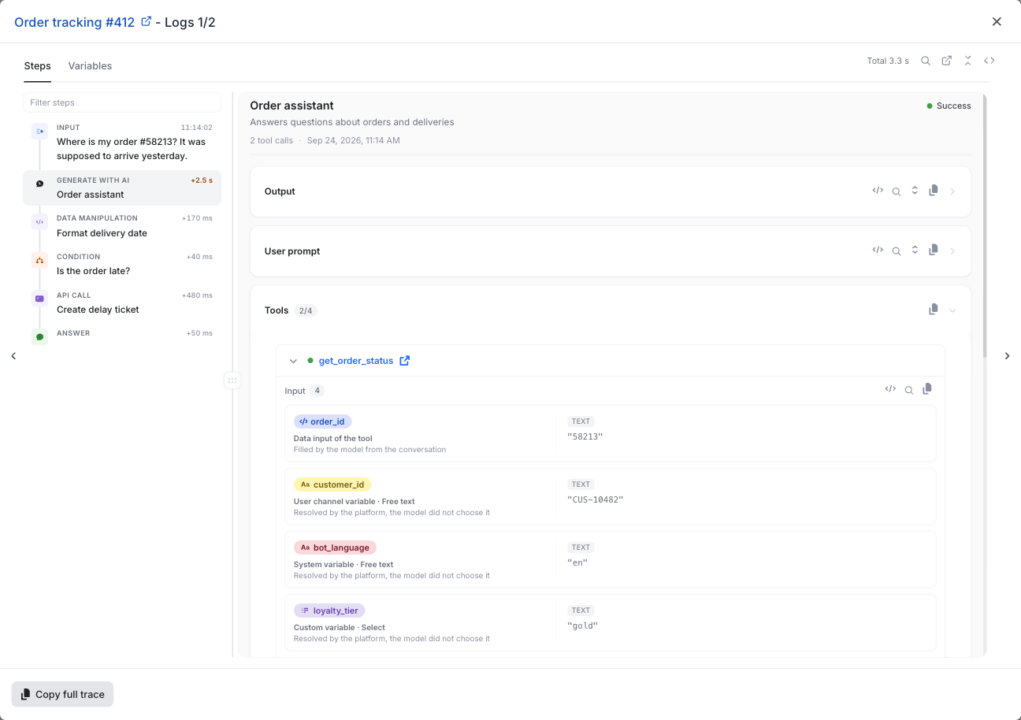The width and height of the screenshot is (1021, 720).
Task: Open logs in new window icon in the top toolbar
Action: [x=947, y=61]
